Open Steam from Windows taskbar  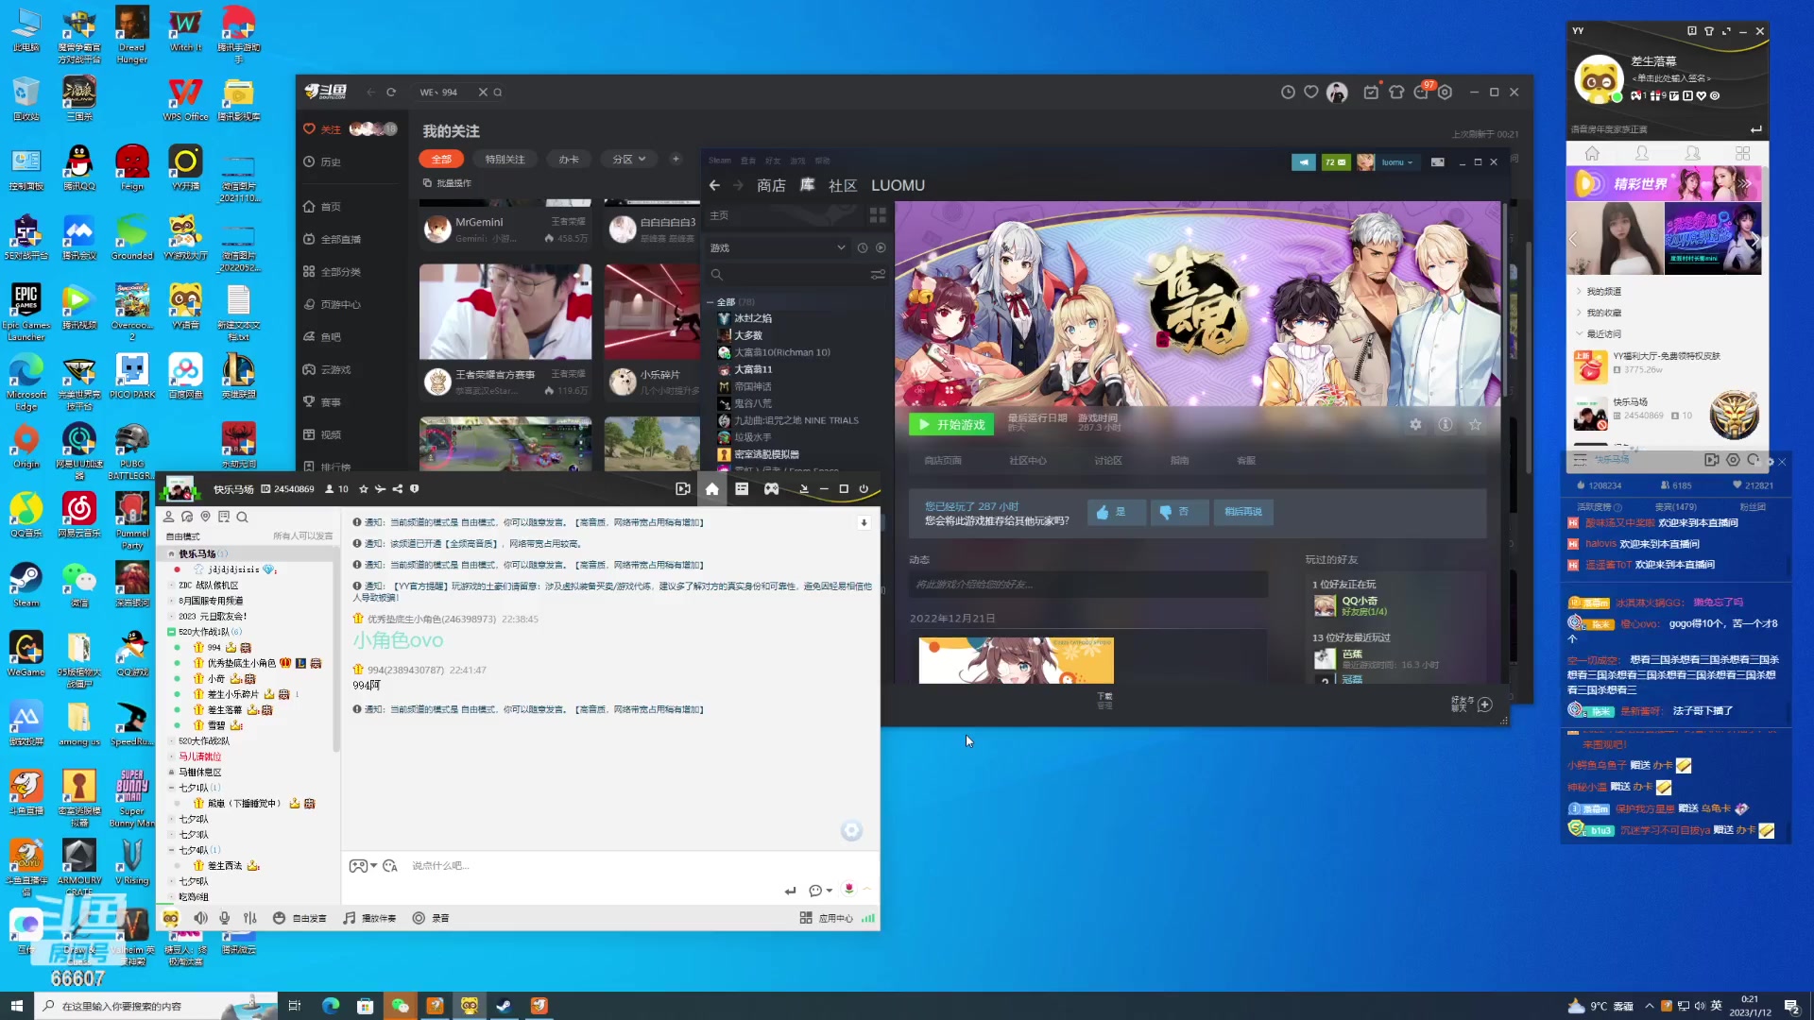[504, 1006]
